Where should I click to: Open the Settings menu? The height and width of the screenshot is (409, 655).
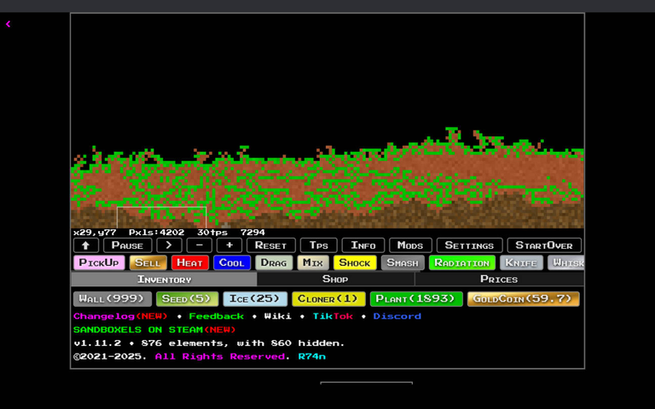[469, 245]
